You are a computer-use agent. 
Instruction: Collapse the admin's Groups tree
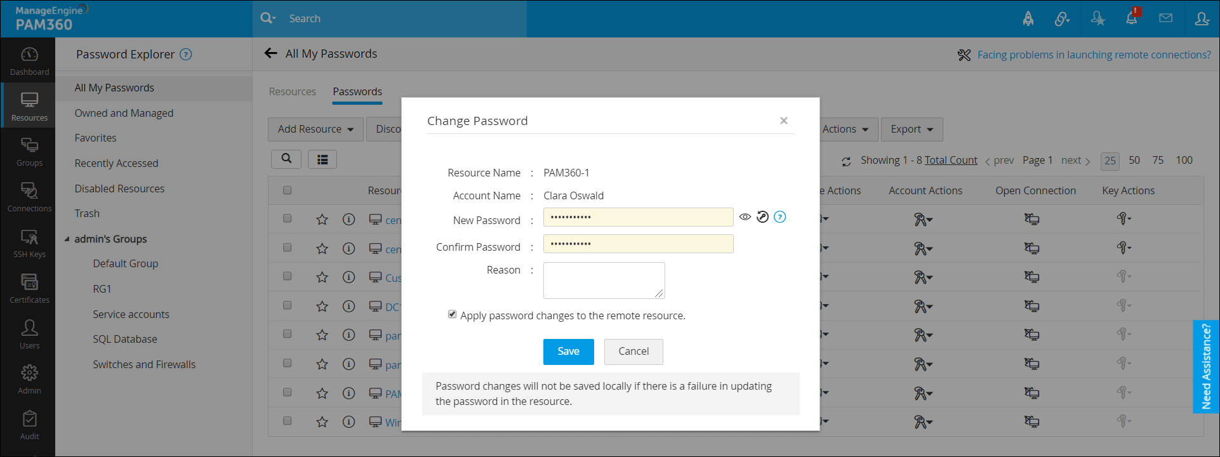click(67, 239)
